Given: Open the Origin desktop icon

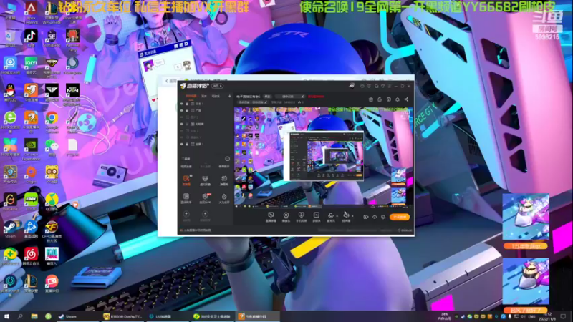Looking at the screenshot, I should (31, 172).
